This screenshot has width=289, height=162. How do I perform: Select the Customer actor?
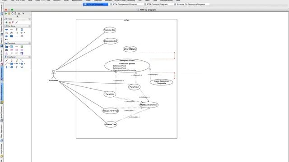(53, 76)
